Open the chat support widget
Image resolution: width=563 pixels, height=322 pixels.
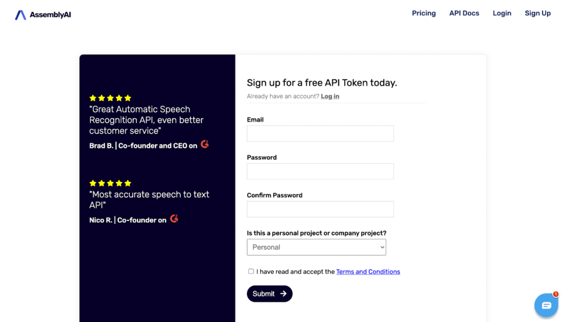tap(546, 305)
